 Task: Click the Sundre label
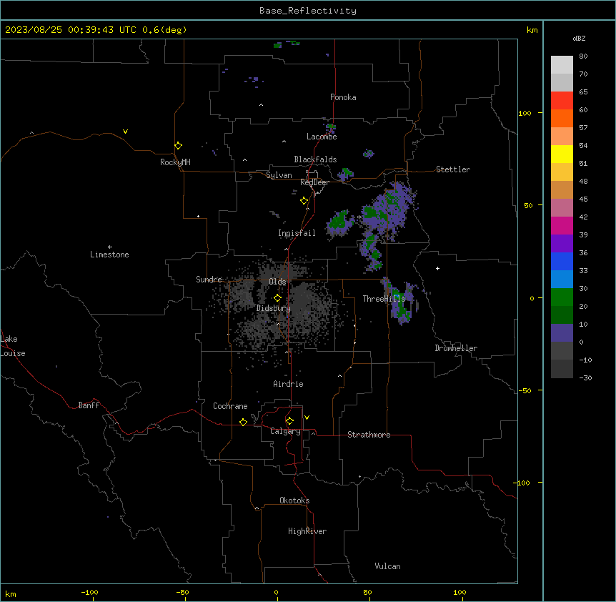209,280
